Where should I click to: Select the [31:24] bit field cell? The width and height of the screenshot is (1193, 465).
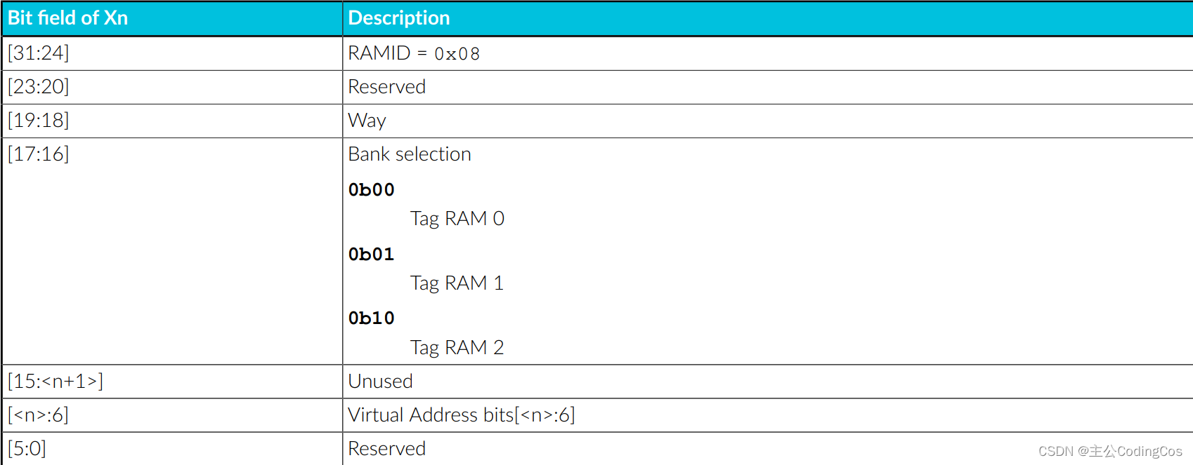(x=39, y=53)
